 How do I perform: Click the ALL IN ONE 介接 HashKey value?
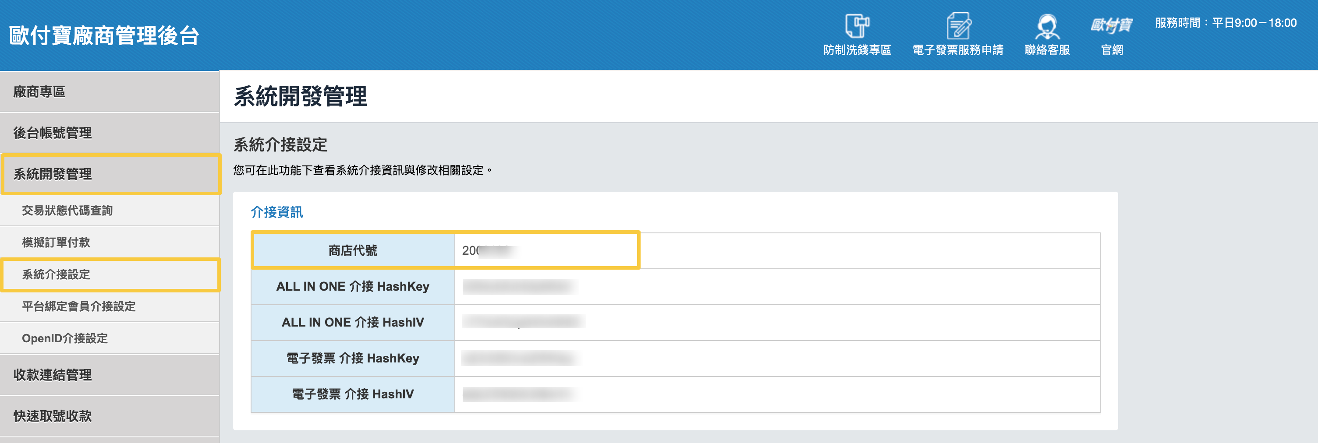pos(519,287)
